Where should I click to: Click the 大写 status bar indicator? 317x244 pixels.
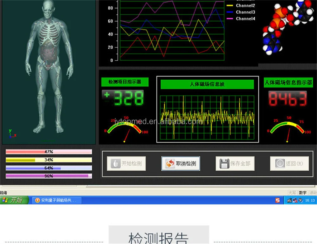292,193
